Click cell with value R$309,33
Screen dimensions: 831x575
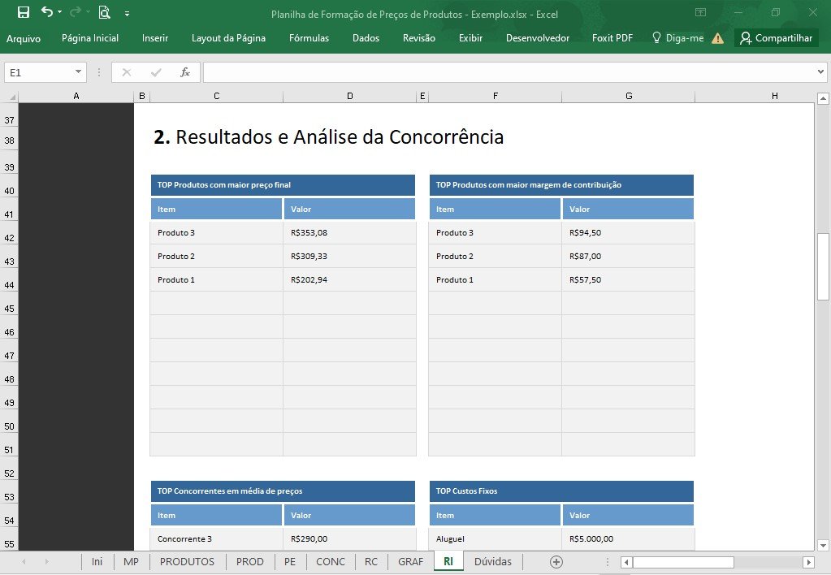coord(350,256)
